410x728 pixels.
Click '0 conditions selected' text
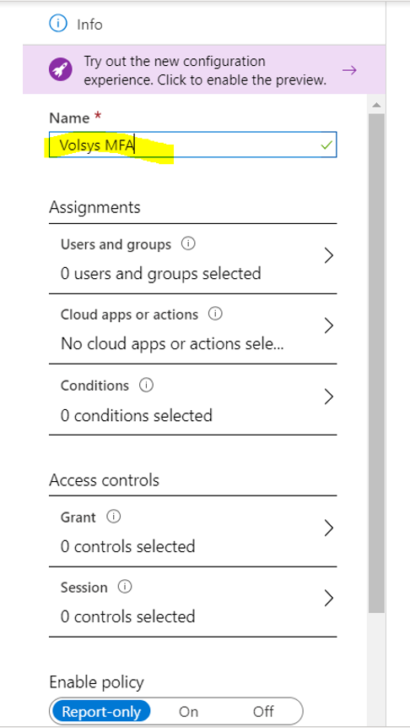136,414
